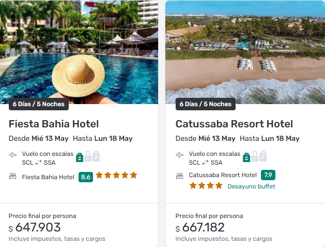The image size is (325, 247).
Task: Click the airplane icon on Fiesta Bahia card
Action: point(13,155)
